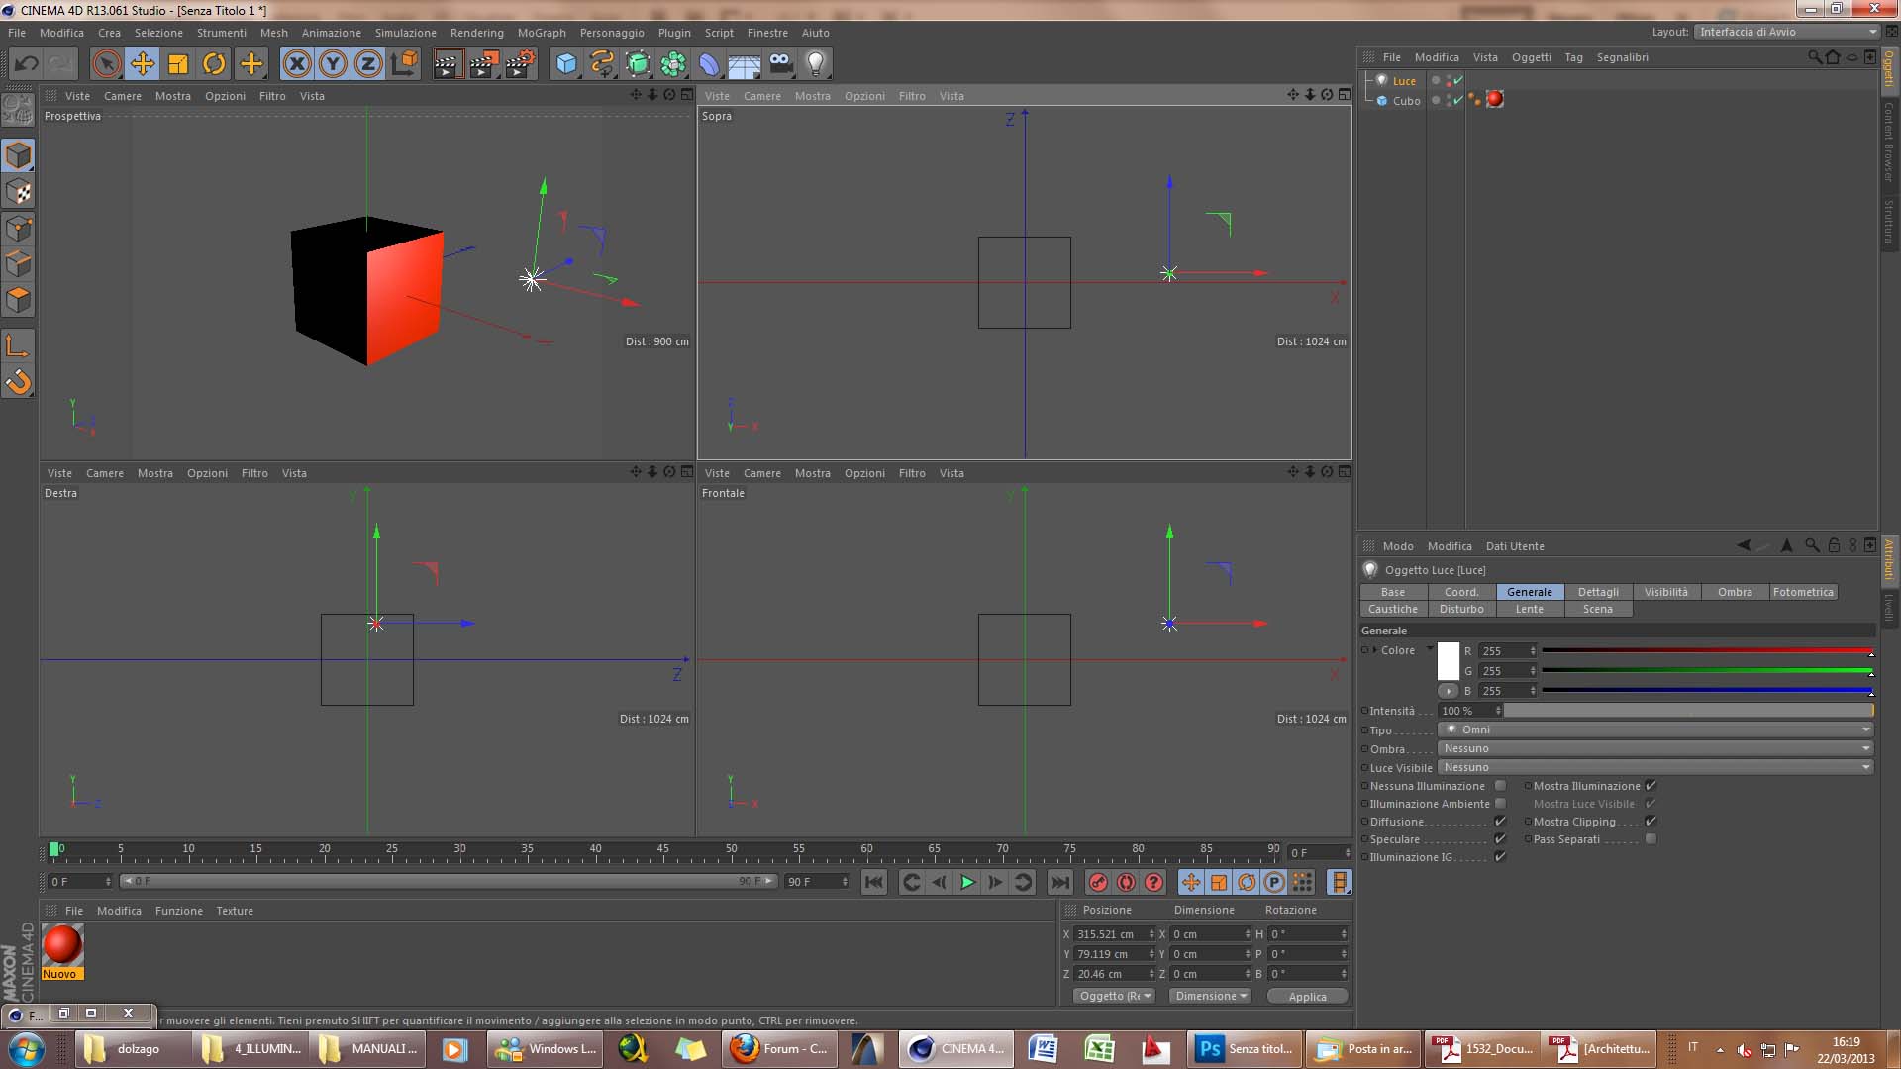The width and height of the screenshot is (1901, 1069).
Task: Open the Ombra shadow dropdown
Action: point(1655,748)
